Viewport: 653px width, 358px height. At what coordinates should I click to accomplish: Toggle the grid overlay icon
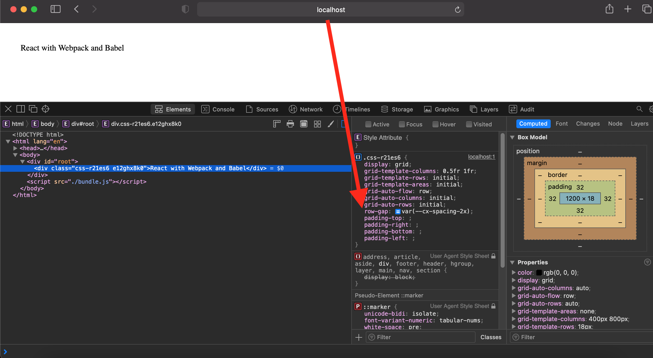(x=317, y=124)
